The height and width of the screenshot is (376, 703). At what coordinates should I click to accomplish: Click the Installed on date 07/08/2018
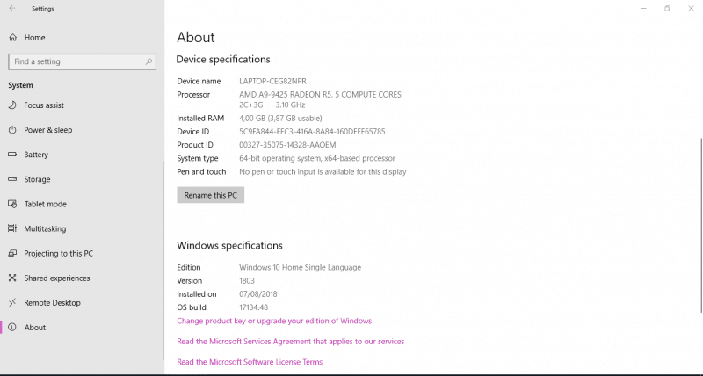click(258, 294)
